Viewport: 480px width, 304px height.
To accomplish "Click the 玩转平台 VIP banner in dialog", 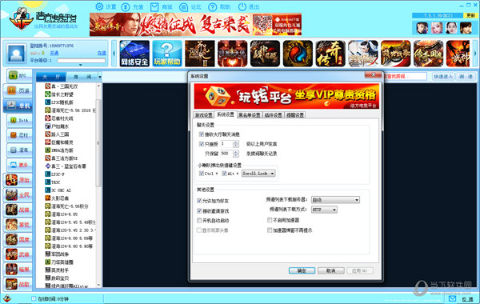I will [286, 96].
